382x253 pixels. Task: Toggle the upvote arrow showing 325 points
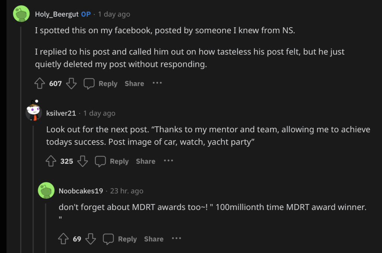point(51,161)
